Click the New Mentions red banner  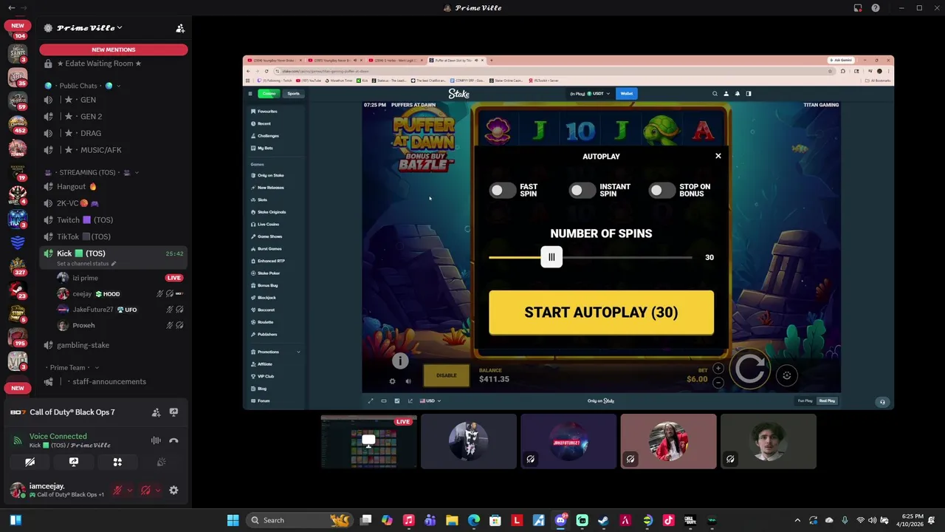114,50
